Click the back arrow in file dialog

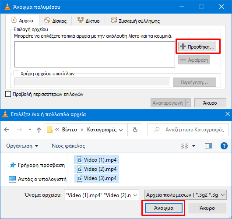(7, 130)
